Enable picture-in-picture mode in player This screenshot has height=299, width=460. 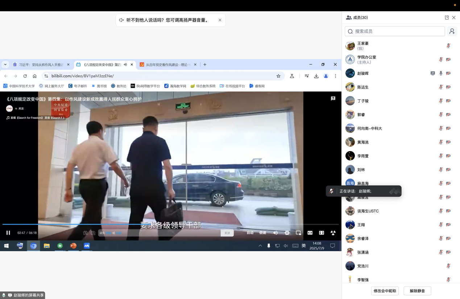tap(298, 233)
